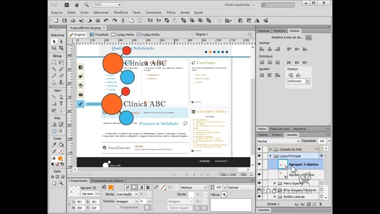The width and height of the screenshot is (380, 214).
Task: Switch to the Visualizar view tab
Action: (99, 34)
